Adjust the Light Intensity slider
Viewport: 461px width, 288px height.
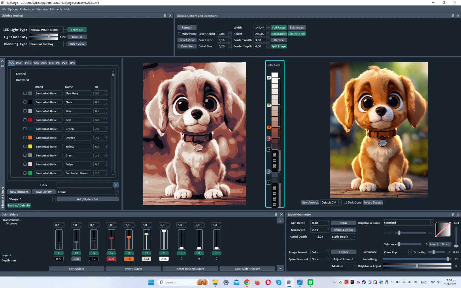pos(49,37)
